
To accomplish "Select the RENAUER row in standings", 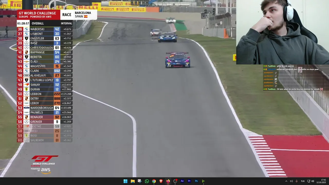I will point(45,117).
